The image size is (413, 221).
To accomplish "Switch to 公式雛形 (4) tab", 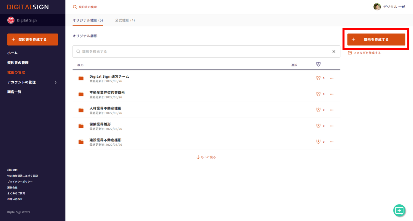I will 125,20.
